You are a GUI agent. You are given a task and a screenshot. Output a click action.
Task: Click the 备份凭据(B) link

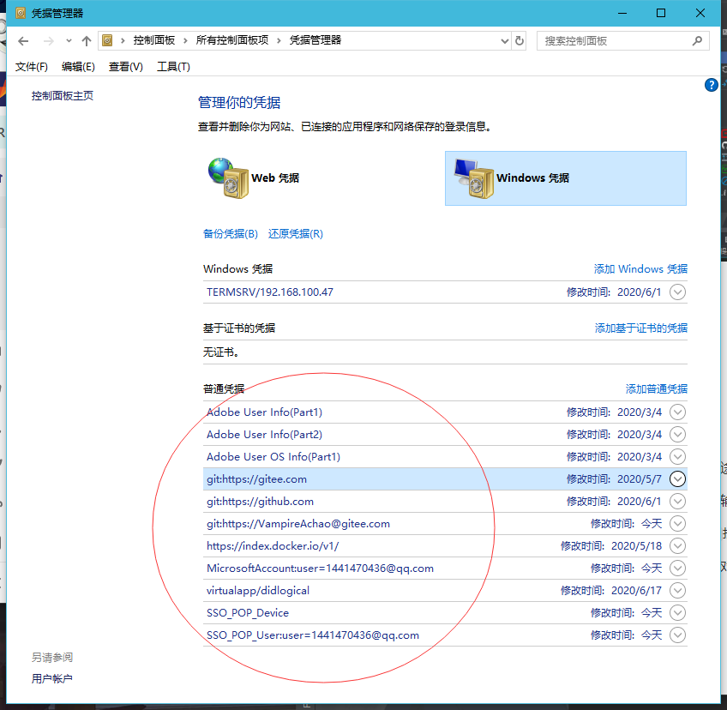pos(230,234)
